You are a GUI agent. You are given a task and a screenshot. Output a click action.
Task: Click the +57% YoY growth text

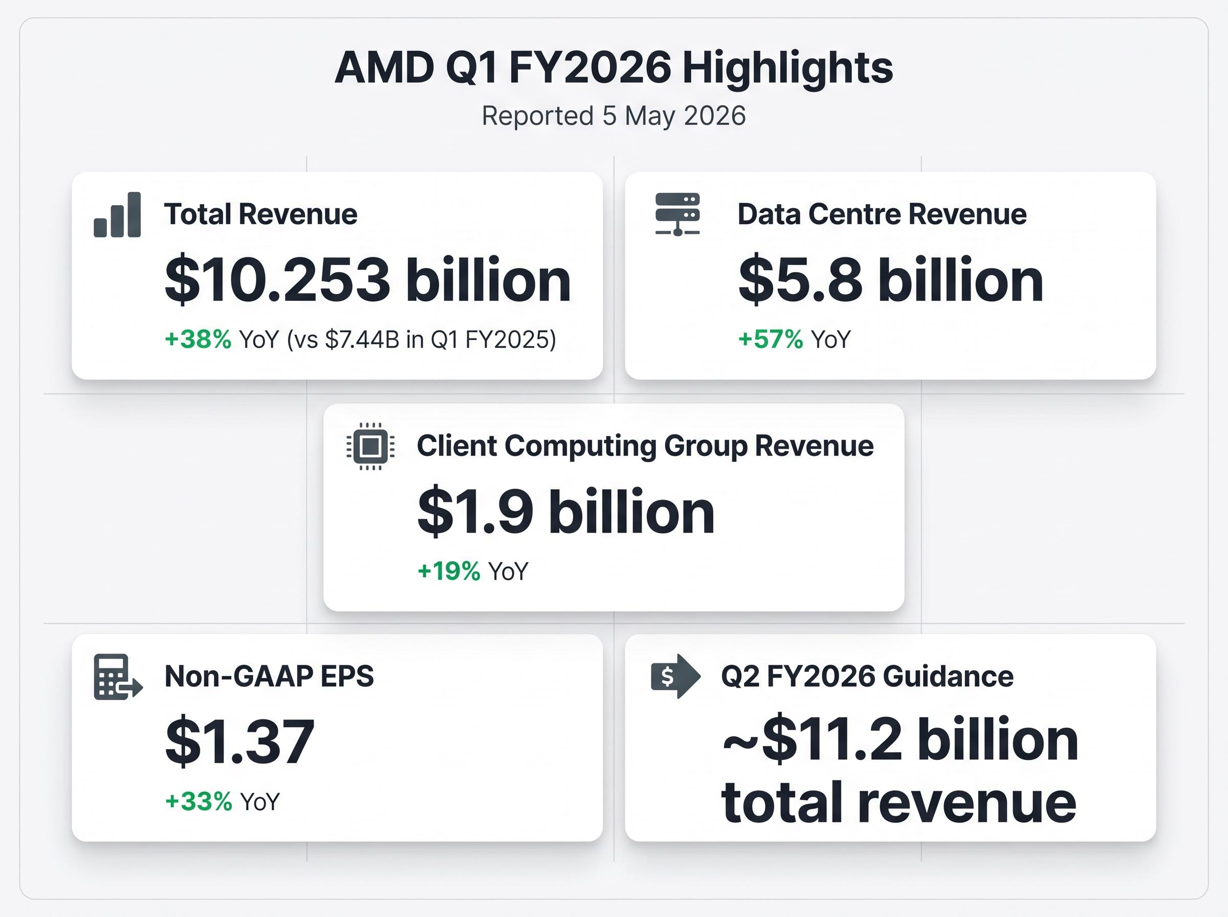pyautogui.click(x=794, y=339)
